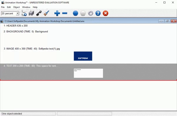Restore the Untitled.anx document window
This screenshot has width=177, height=116.
(167, 21)
